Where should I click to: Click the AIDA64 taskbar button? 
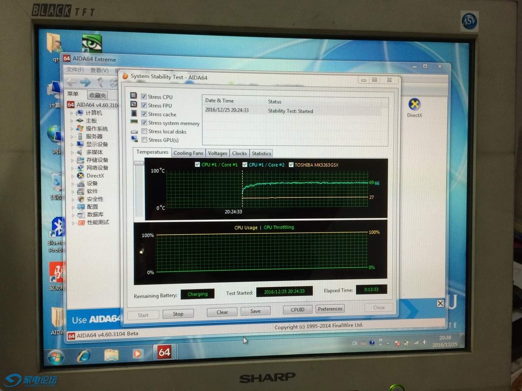click(x=164, y=352)
